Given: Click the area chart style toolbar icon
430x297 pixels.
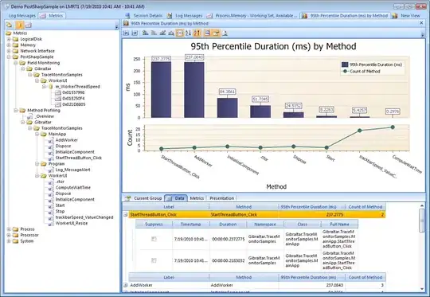Looking at the screenshot, I should point(171,33).
